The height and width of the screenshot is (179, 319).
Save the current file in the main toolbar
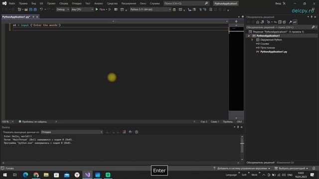(x=31, y=9)
